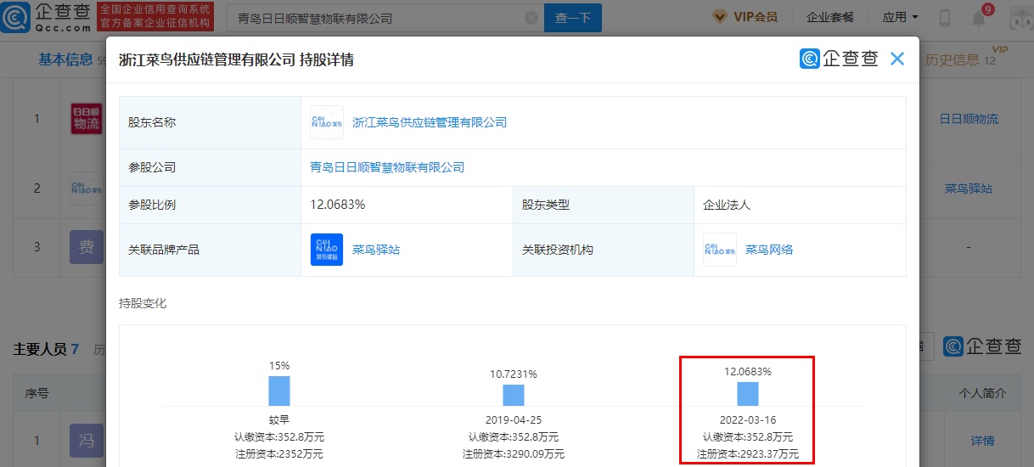The image size is (1034, 467).
Task: Open the 青岛日日顺智慧物联有限公司 link
Action: click(x=388, y=167)
